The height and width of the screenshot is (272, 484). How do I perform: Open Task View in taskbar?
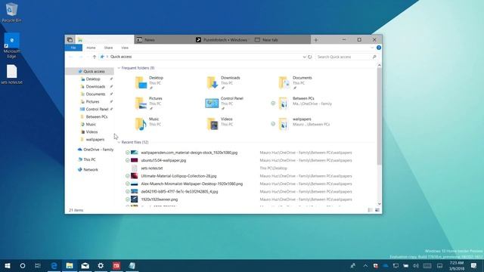pos(38,265)
